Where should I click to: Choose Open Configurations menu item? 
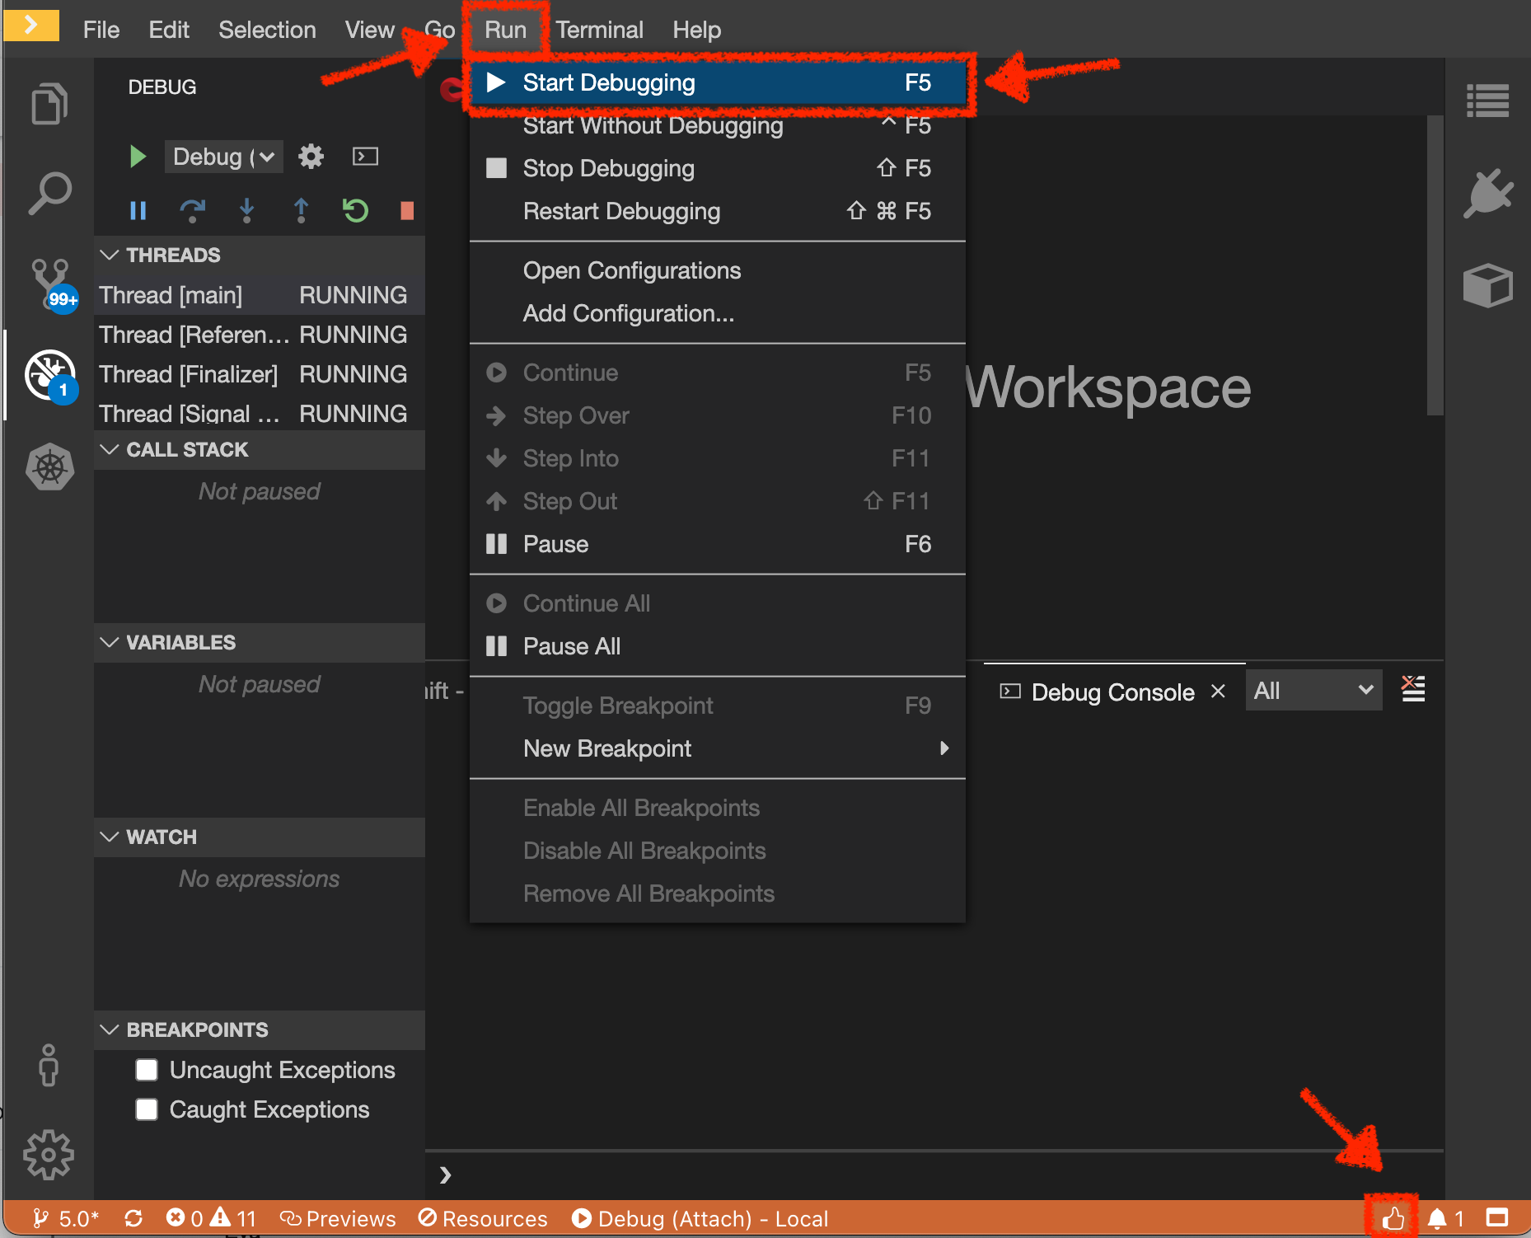pos(631,270)
